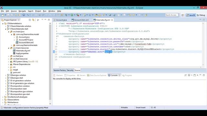Select log4j.properties file in tree
This screenshot has height=116, width=207.
click(22, 53)
